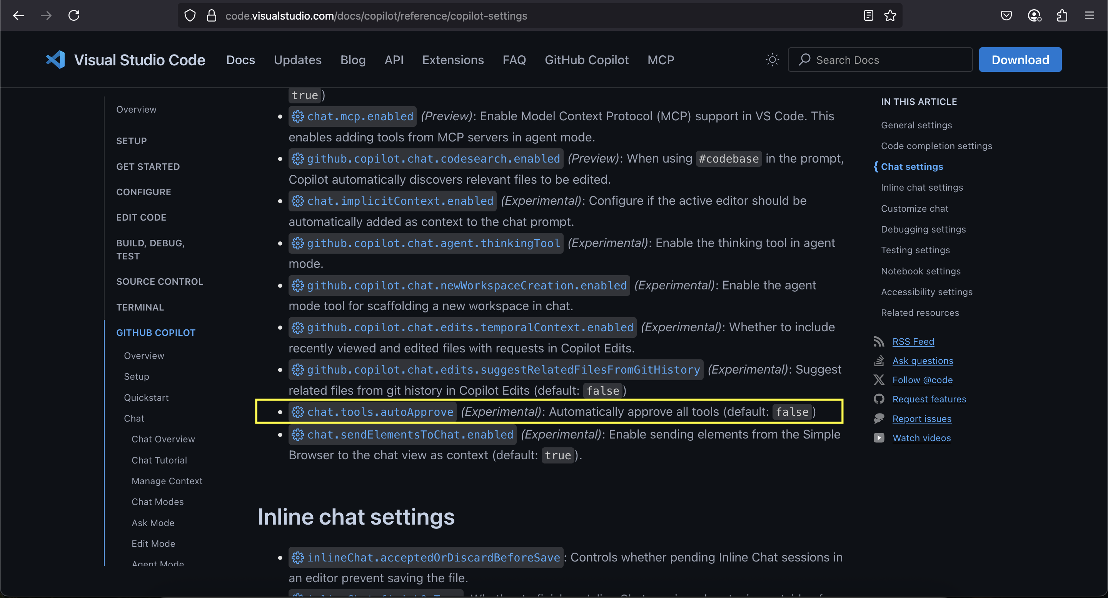Click gear icon beside chat.tools.autoApprove
Image resolution: width=1108 pixels, height=598 pixels.
(x=298, y=412)
